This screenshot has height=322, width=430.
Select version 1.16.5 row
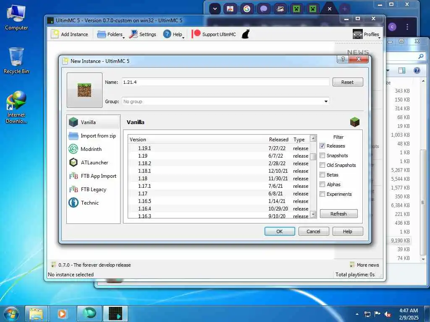pos(219,201)
